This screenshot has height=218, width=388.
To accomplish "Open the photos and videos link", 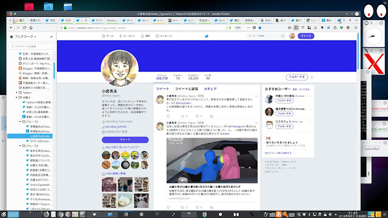I will (x=116, y=174).
